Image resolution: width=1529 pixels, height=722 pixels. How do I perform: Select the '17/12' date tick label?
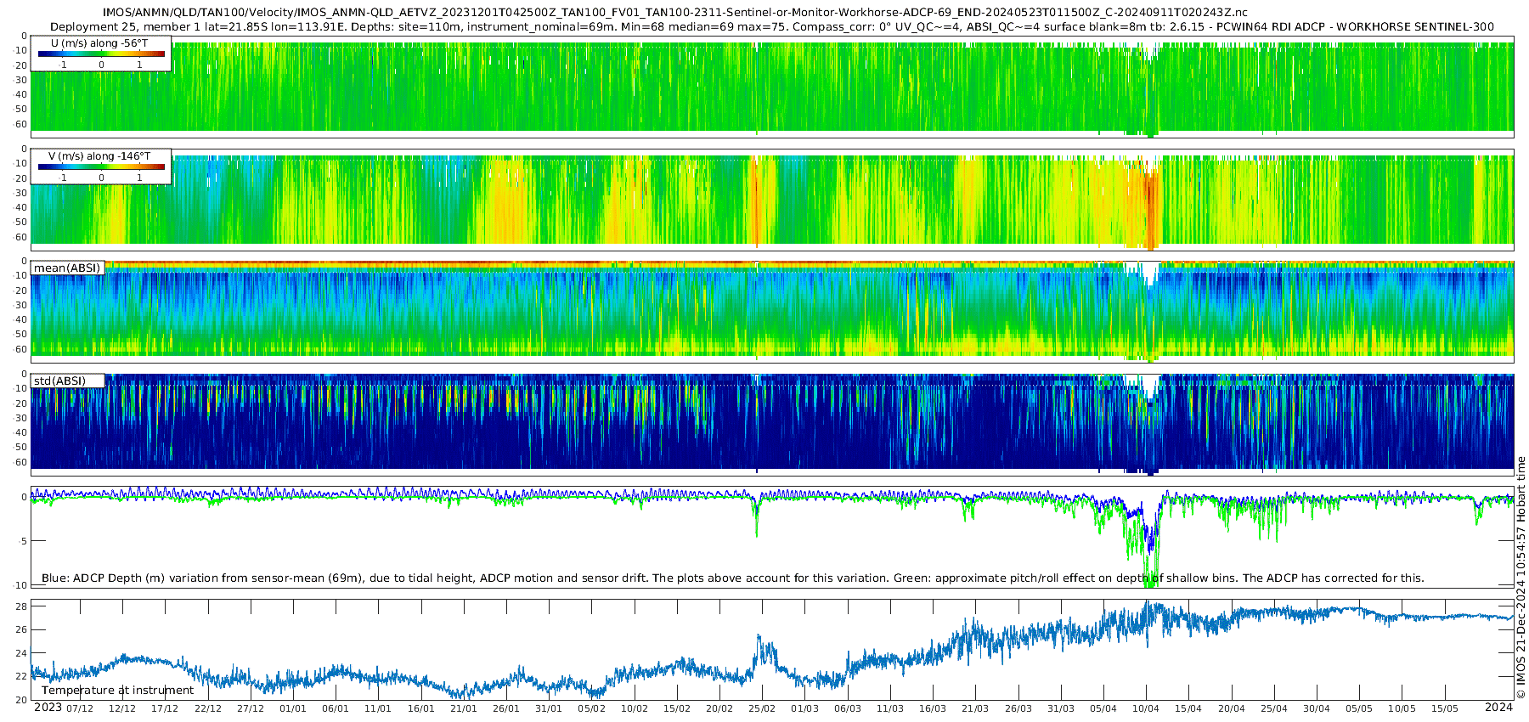tap(165, 709)
